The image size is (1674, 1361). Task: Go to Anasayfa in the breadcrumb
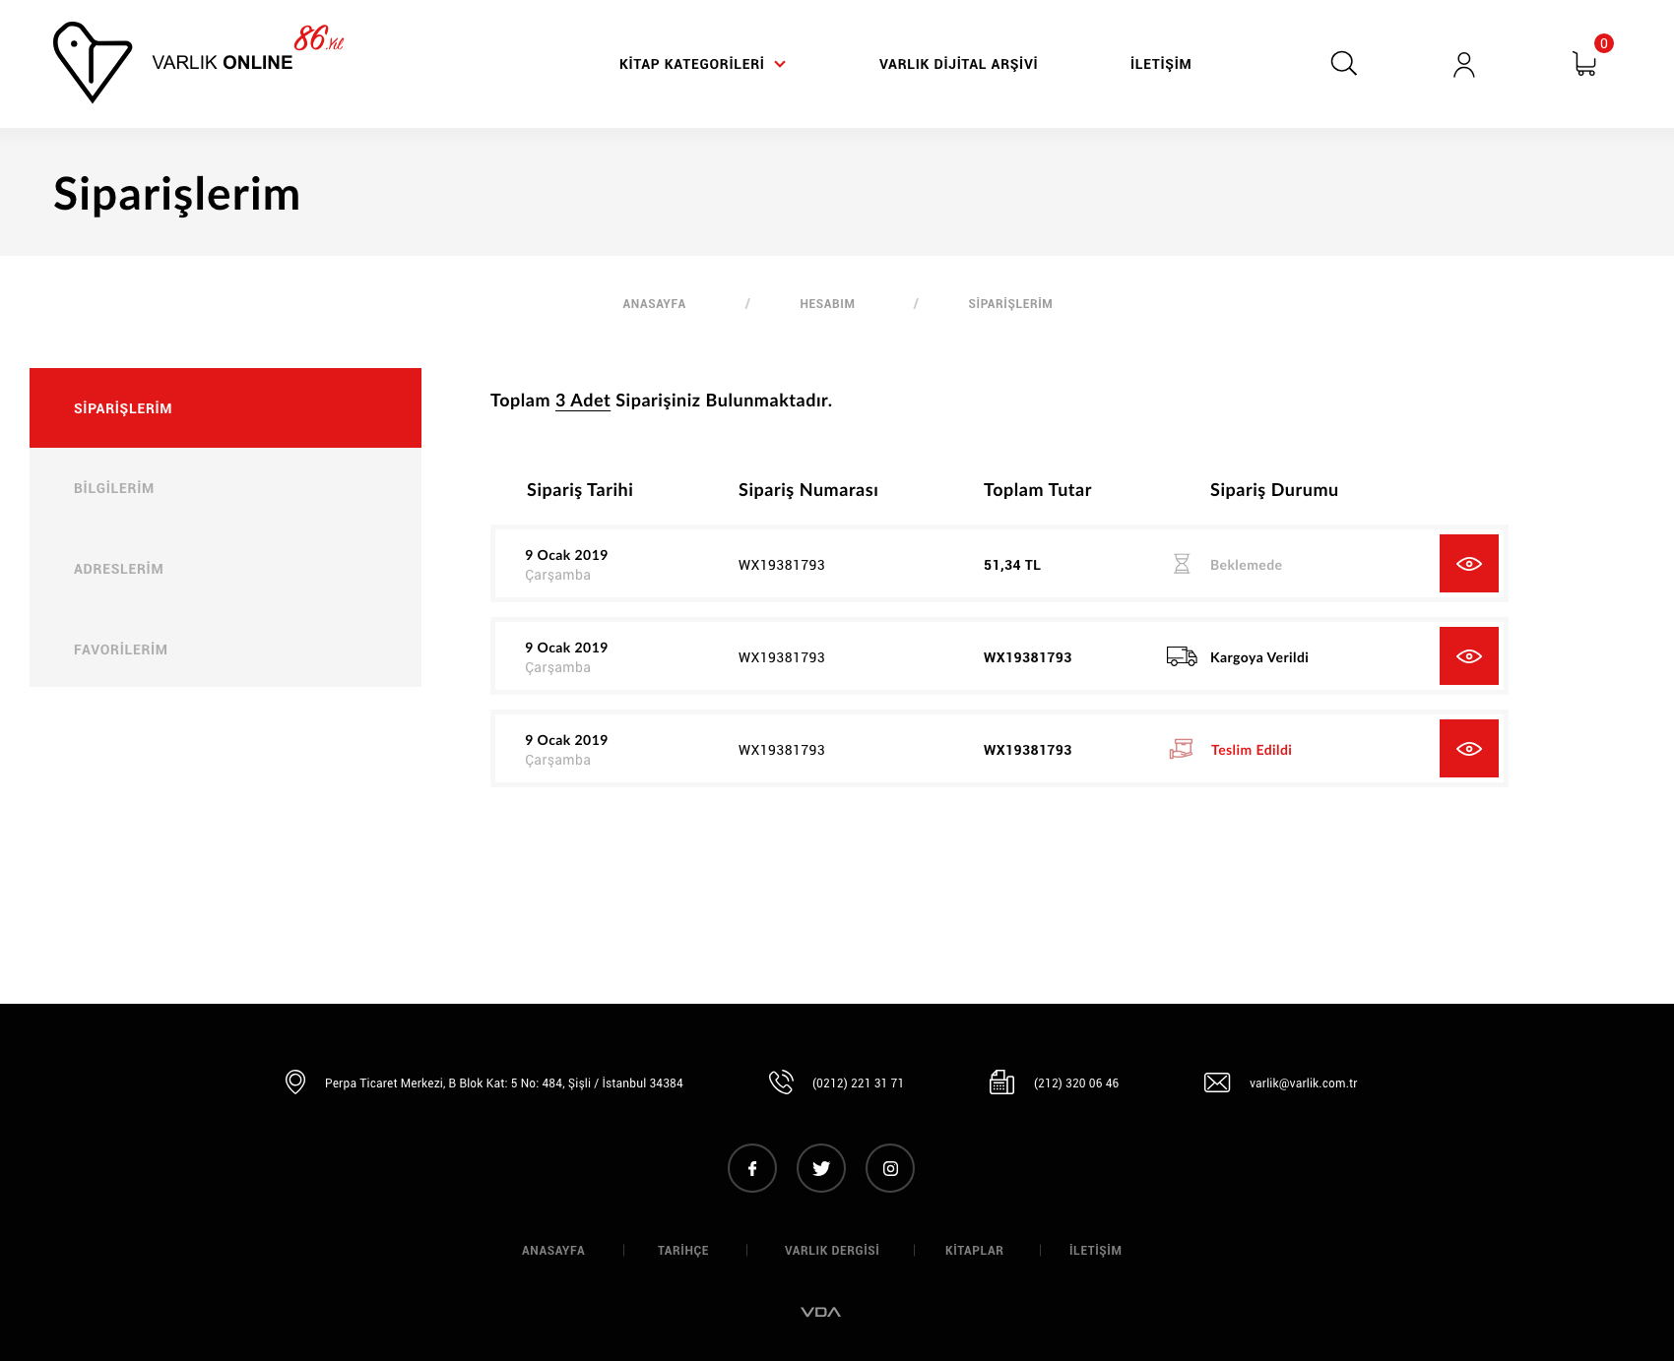pyautogui.click(x=654, y=304)
